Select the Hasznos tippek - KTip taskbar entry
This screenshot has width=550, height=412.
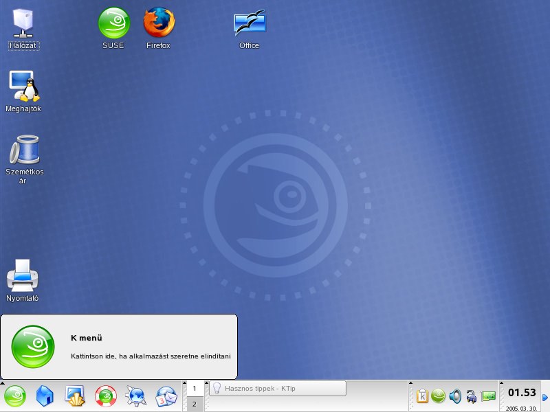click(x=278, y=389)
